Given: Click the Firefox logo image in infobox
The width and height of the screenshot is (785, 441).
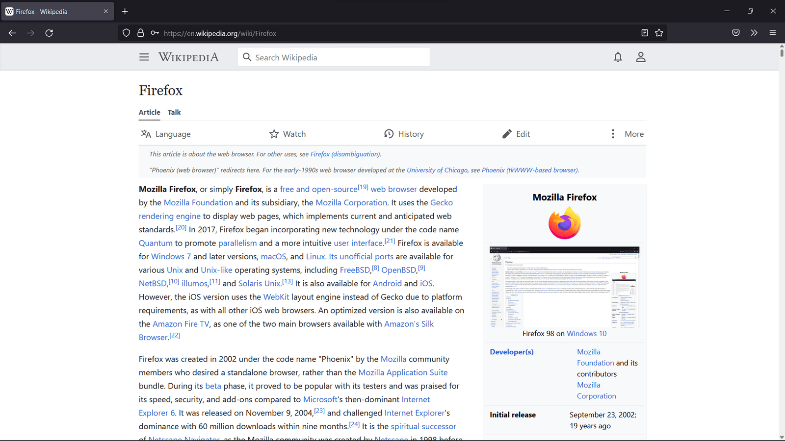Looking at the screenshot, I should point(565,223).
